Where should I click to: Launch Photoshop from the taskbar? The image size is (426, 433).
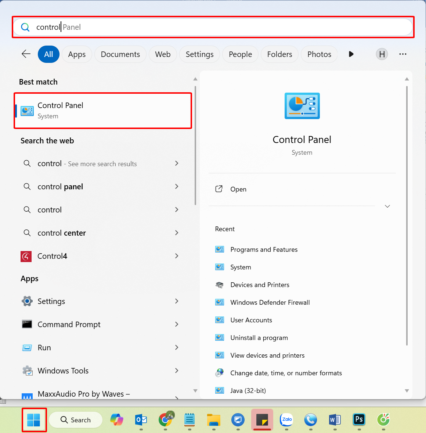pyautogui.click(x=359, y=419)
